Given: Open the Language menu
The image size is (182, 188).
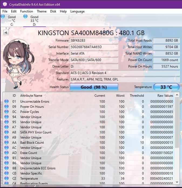Looking at the screenshot, I should pyautogui.click(x=77, y=11).
